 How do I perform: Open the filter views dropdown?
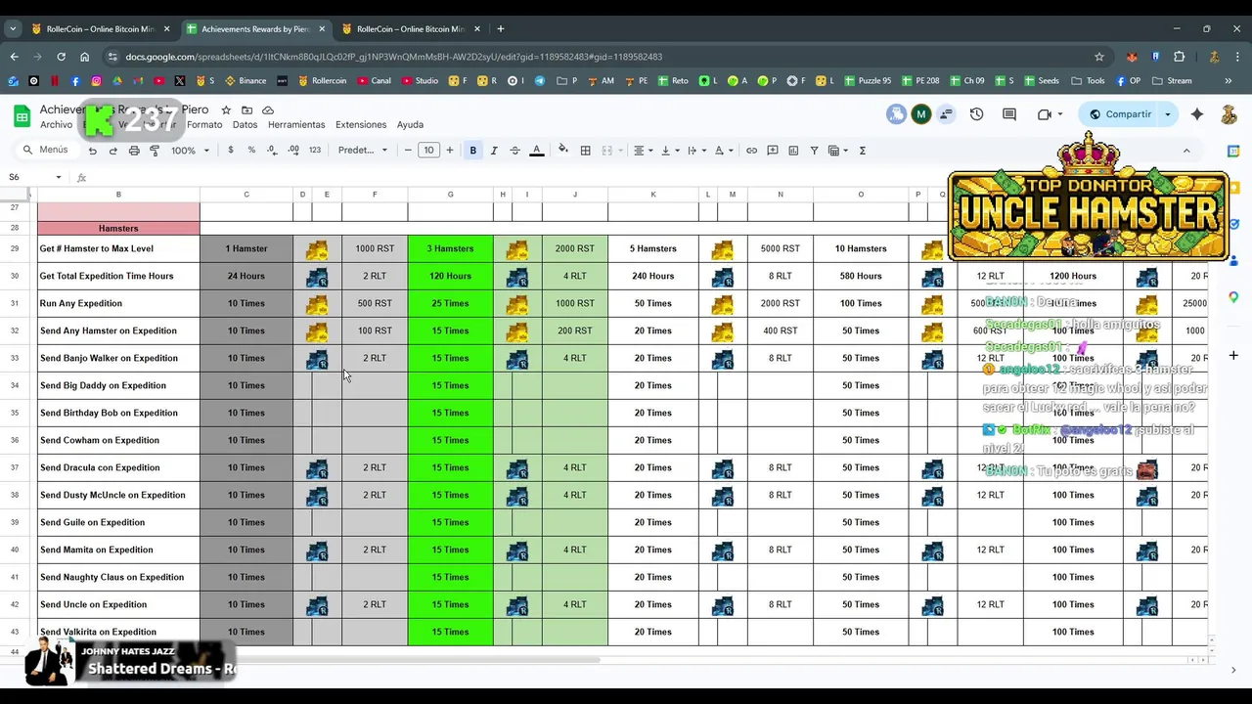(838, 151)
